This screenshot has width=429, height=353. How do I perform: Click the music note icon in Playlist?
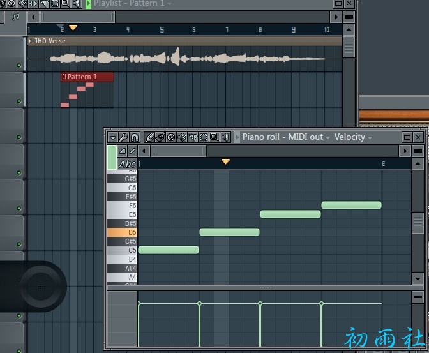pos(16,17)
